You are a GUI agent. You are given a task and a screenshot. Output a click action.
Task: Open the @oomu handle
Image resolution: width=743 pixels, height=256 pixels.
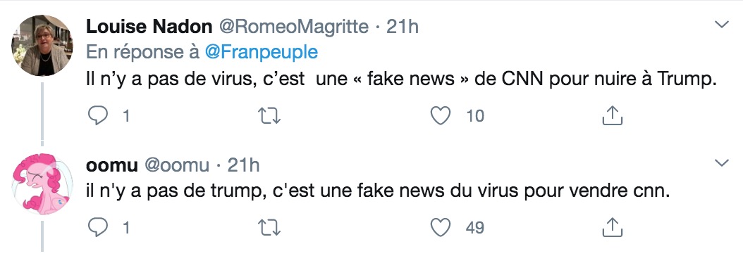pyautogui.click(x=176, y=166)
